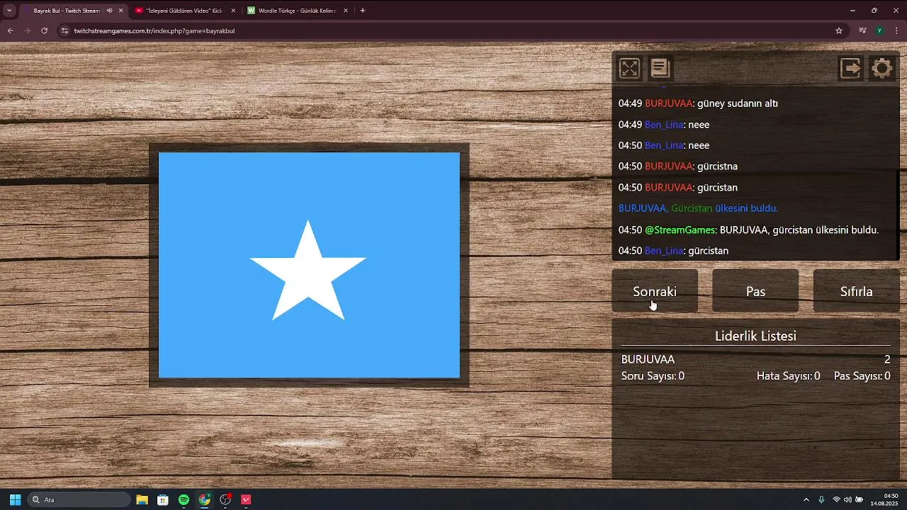This screenshot has width=907, height=510.
Task: Click the taskbar search box Ara
Action: 79,499
